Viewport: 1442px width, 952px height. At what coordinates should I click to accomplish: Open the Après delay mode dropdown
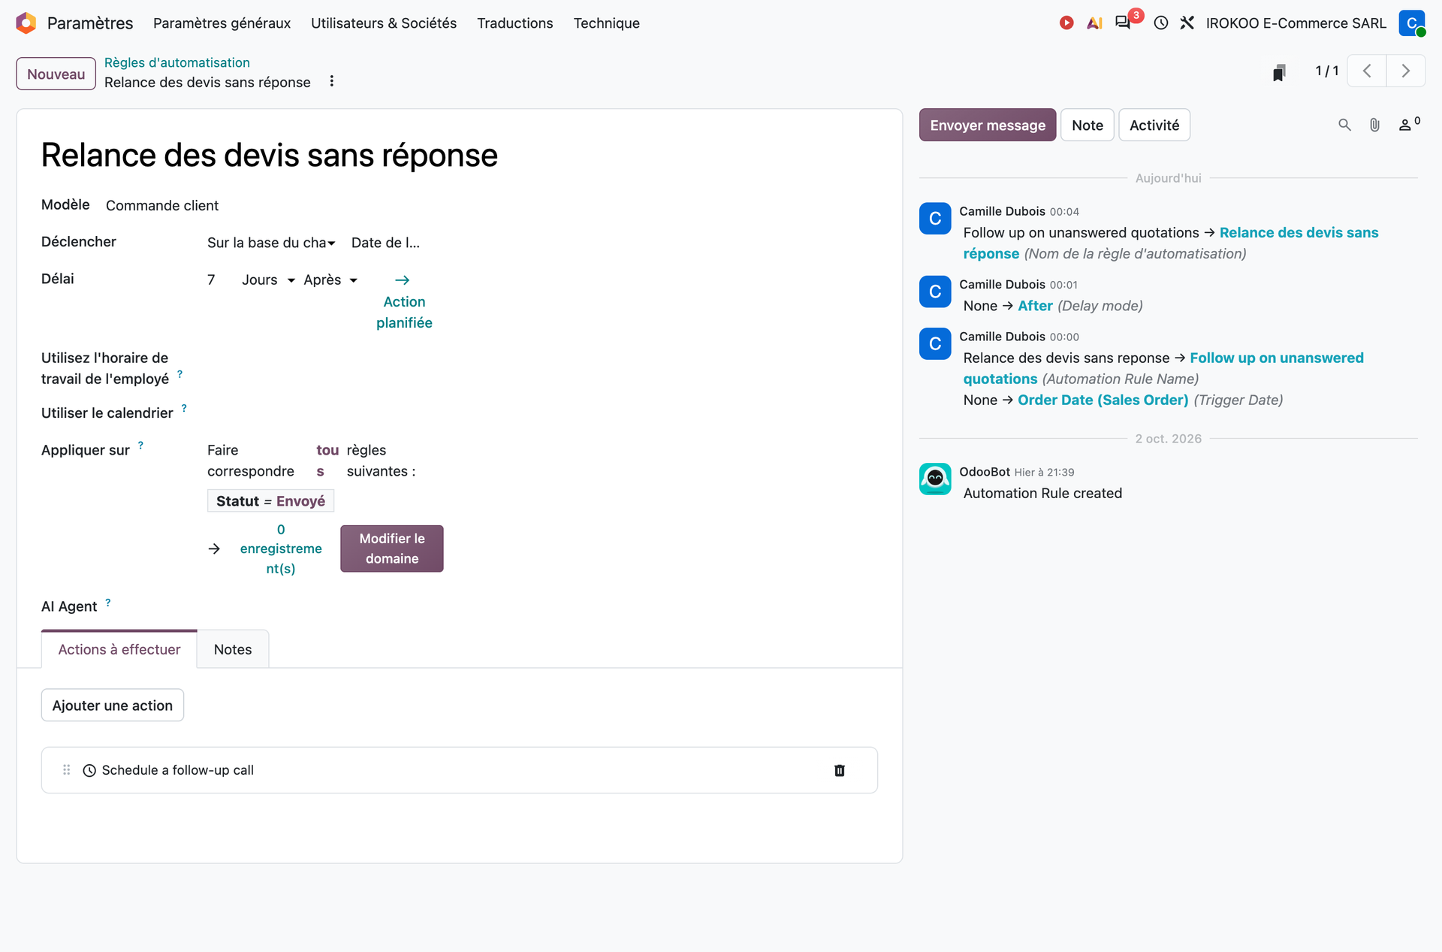click(x=330, y=280)
